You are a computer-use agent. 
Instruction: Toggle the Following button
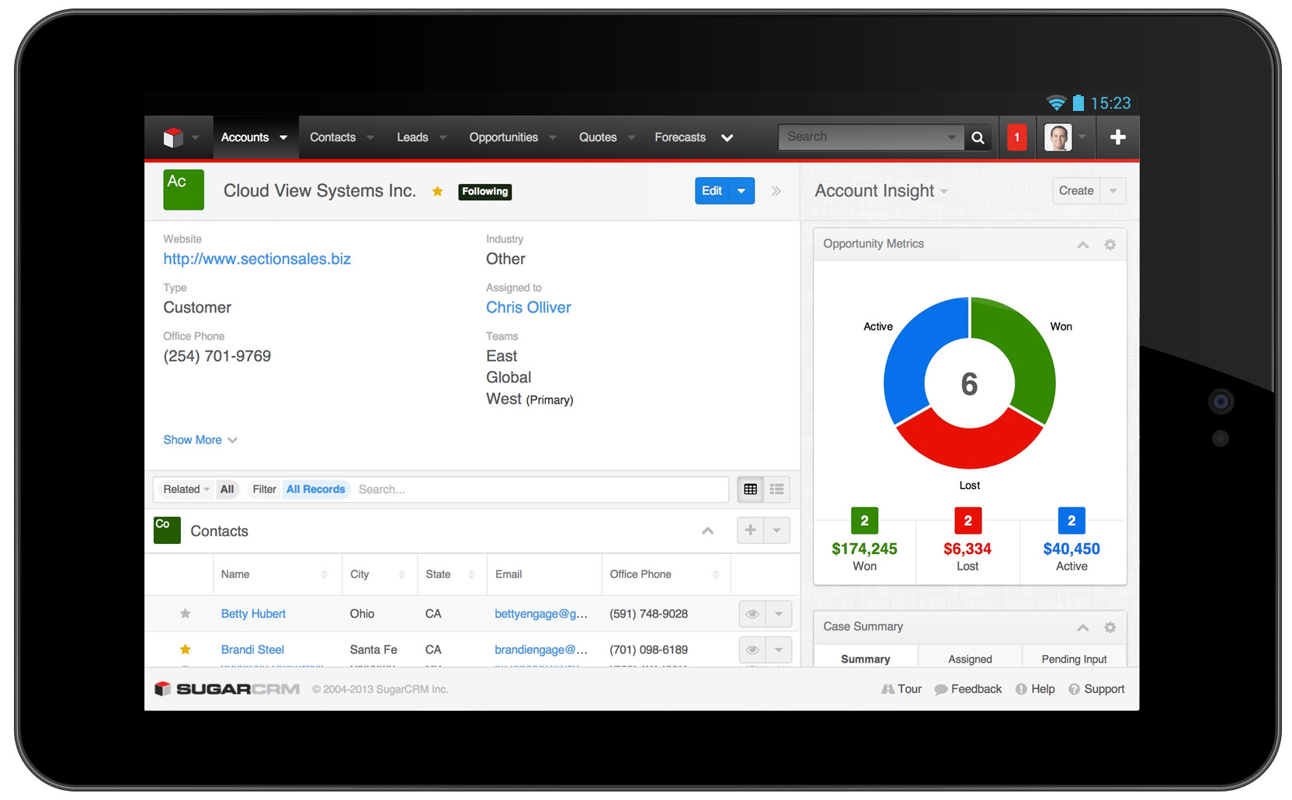point(484,192)
